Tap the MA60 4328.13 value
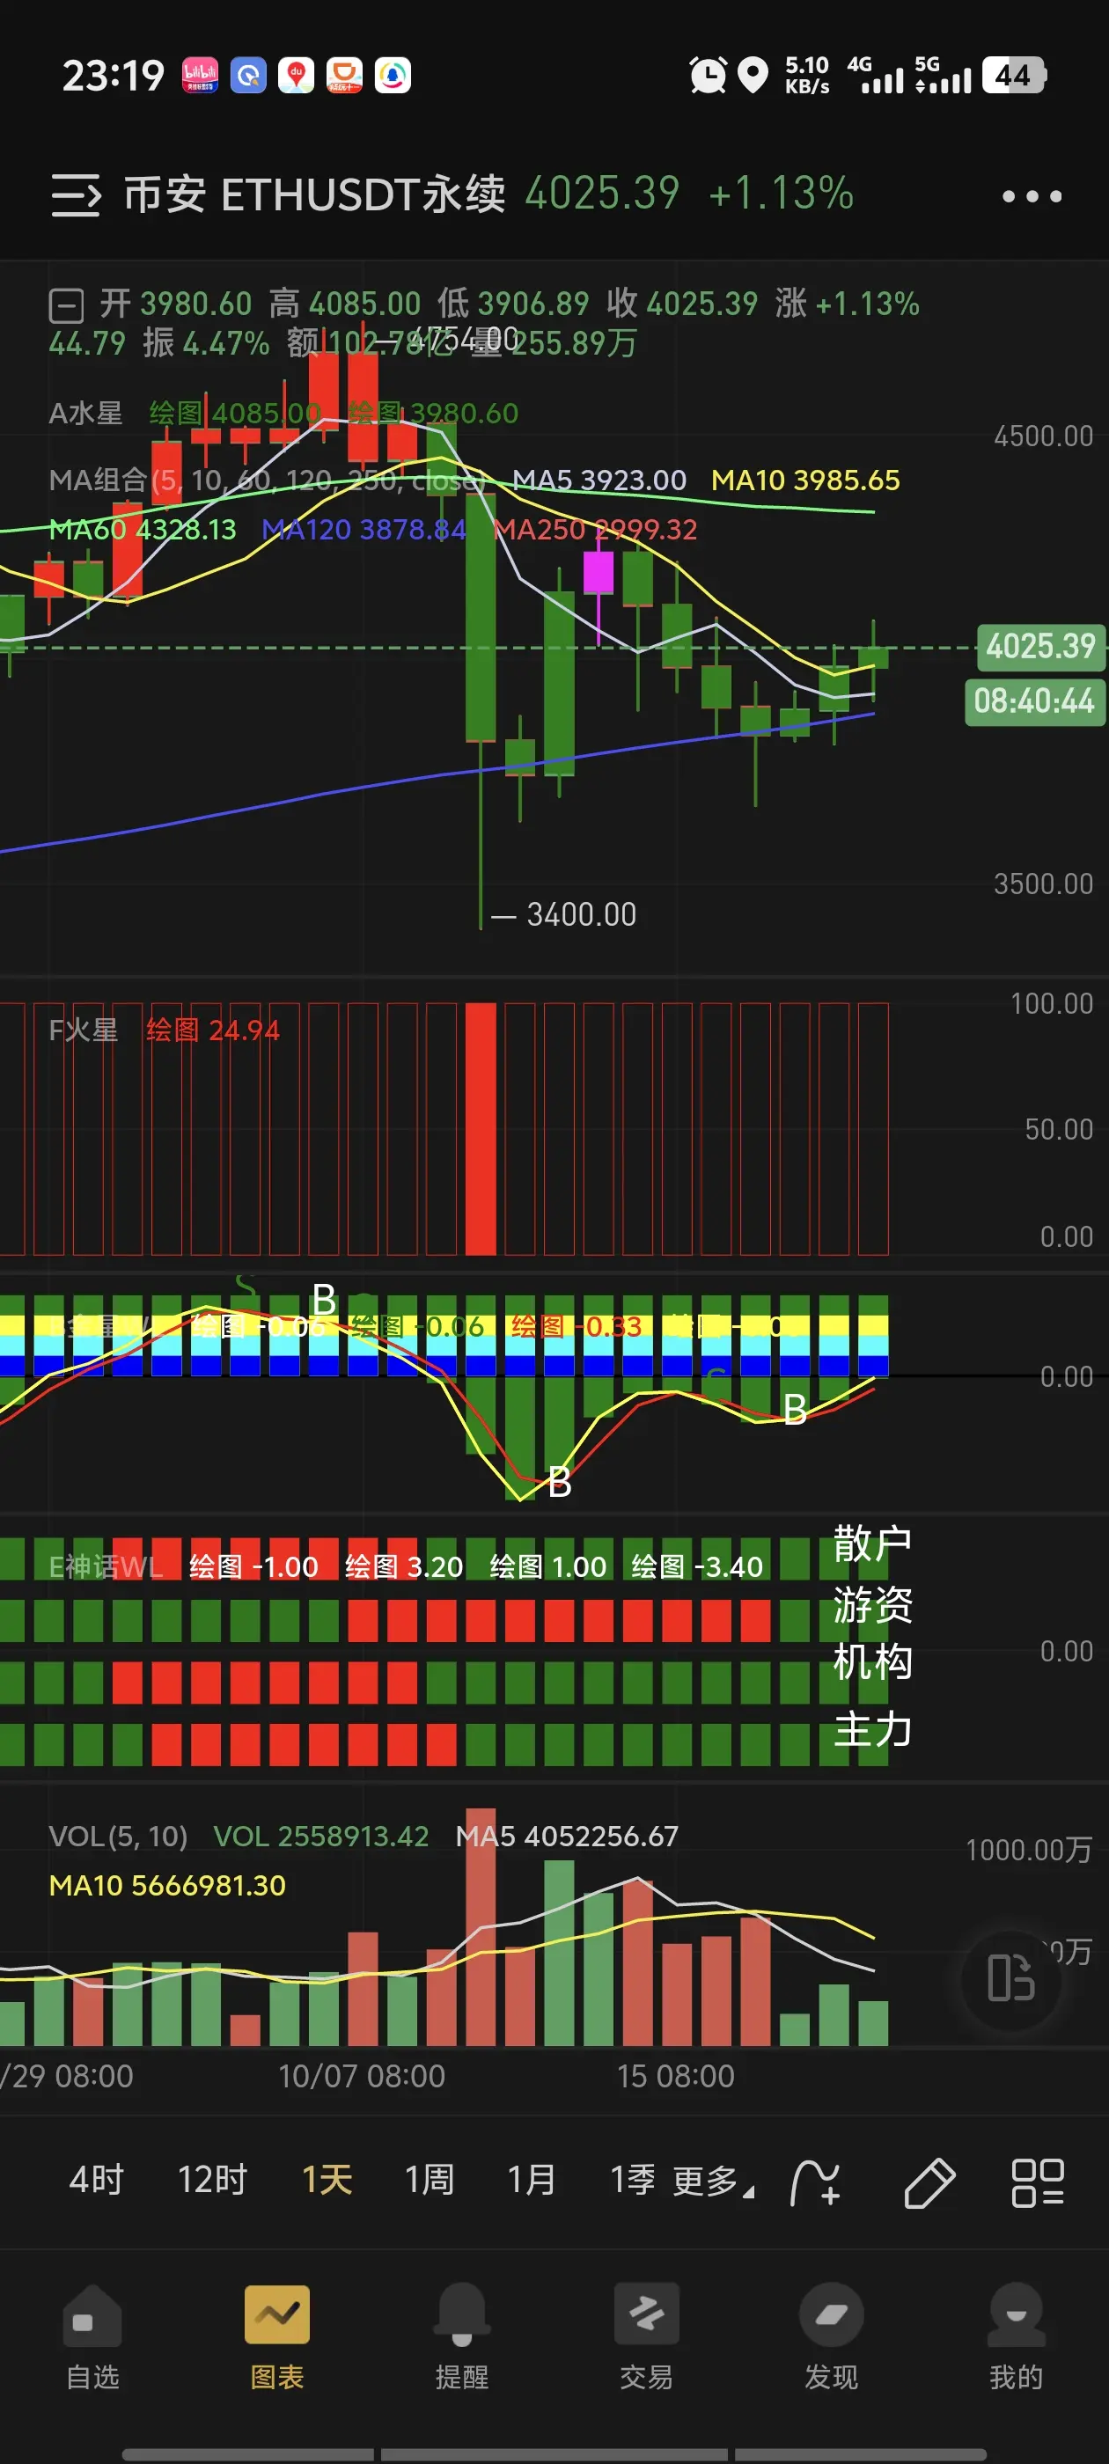The width and height of the screenshot is (1109, 2464). pos(143,529)
